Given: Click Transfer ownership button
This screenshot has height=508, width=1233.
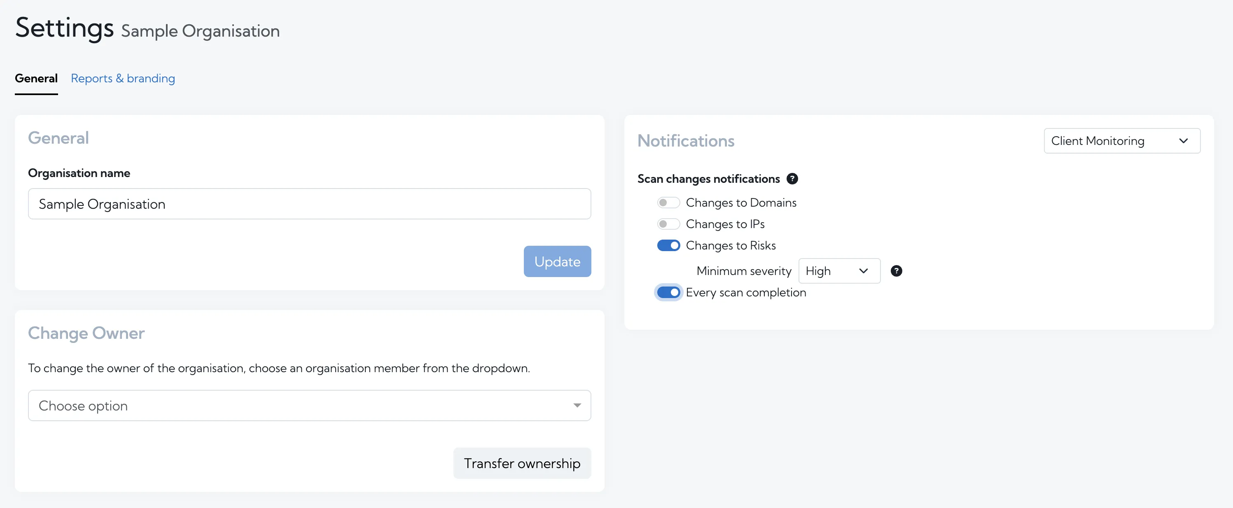Looking at the screenshot, I should pos(522,463).
